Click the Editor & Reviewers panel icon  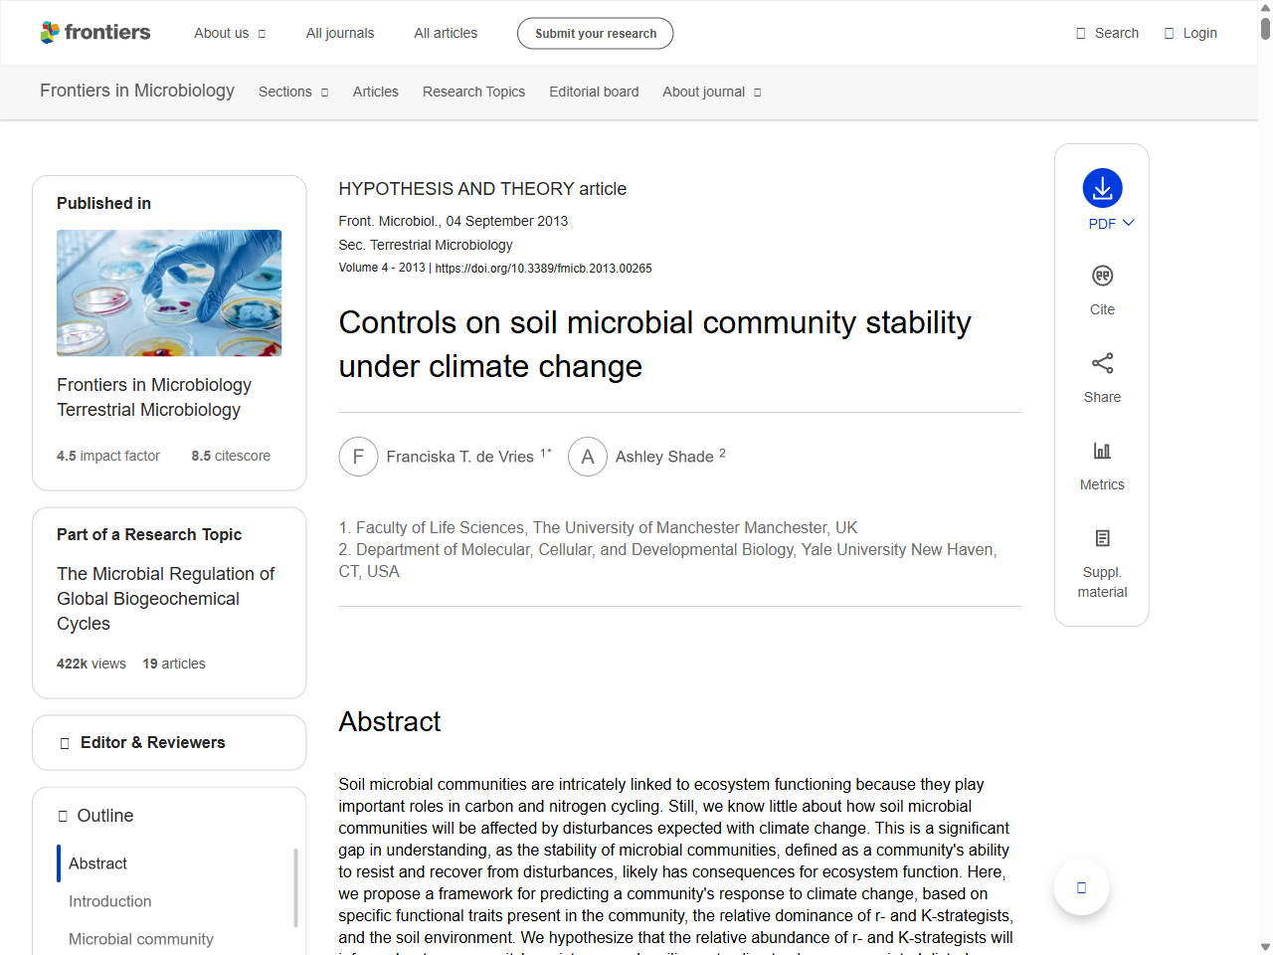click(64, 742)
